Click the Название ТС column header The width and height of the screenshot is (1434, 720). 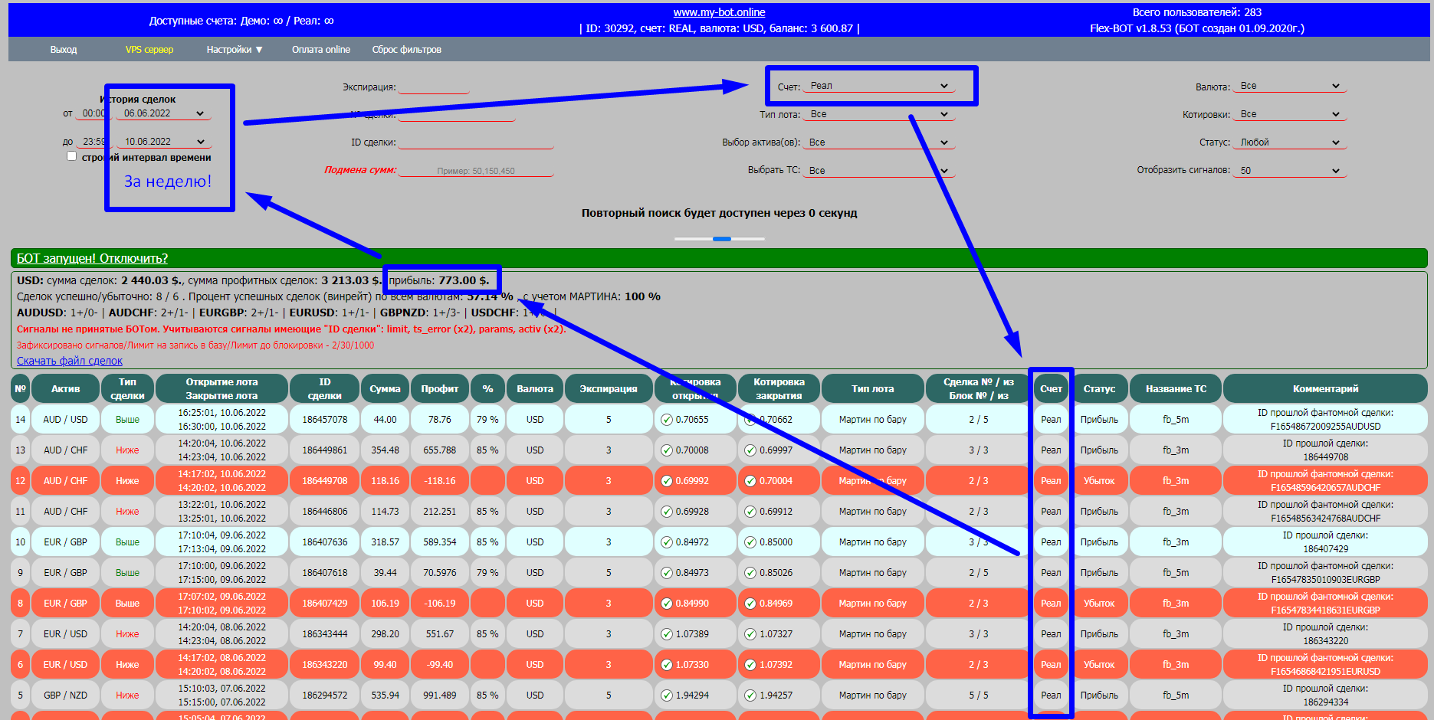point(1176,389)
